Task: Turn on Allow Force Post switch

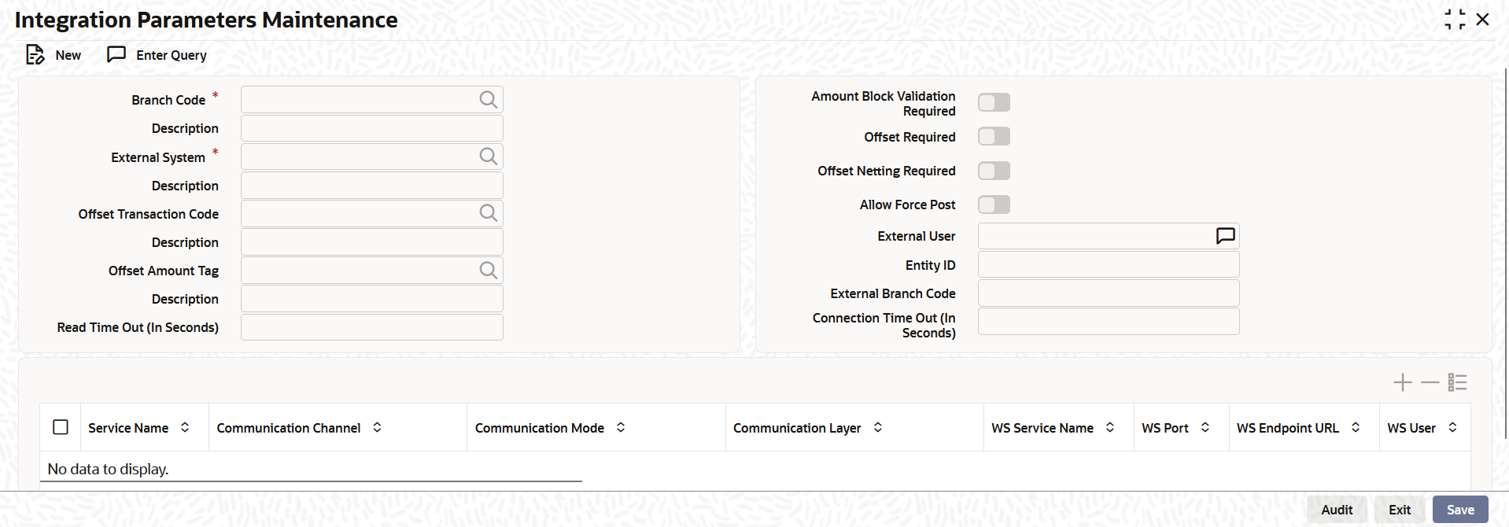Action: tap(994, 205)
